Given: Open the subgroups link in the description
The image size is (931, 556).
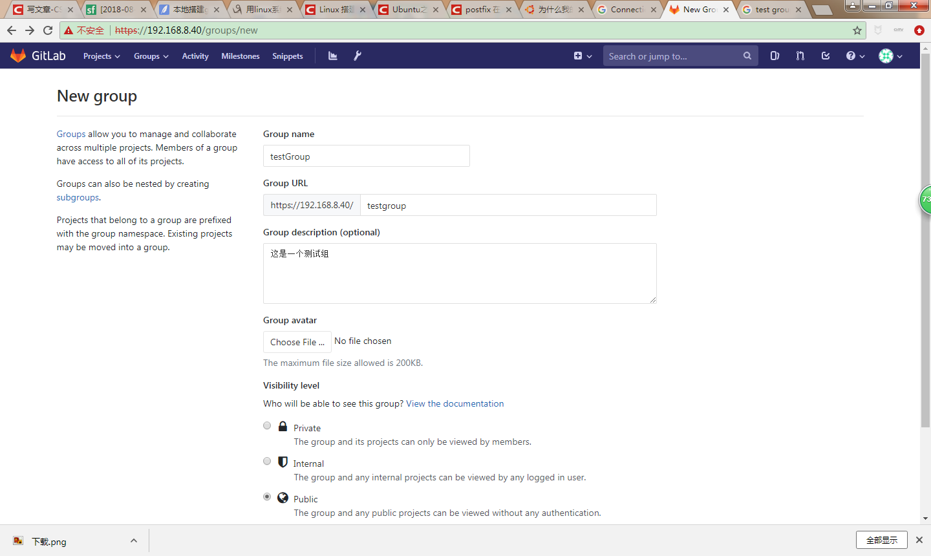Looking at the screenshot, I should pos(78,197).
